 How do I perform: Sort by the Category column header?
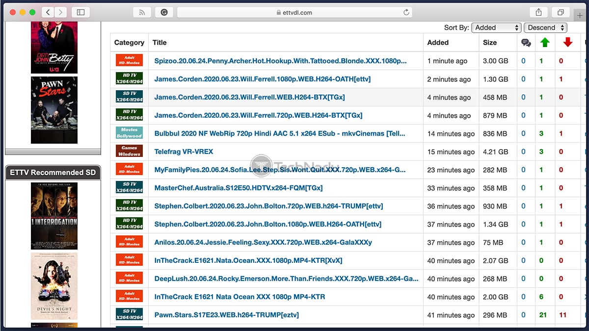[x=129, y=43]
